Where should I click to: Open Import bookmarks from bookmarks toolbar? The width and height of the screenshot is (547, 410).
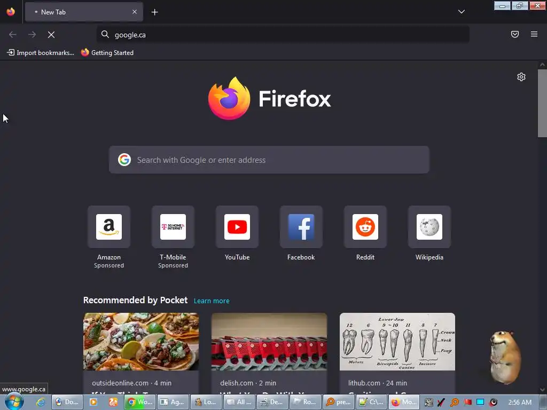point(41,53)
